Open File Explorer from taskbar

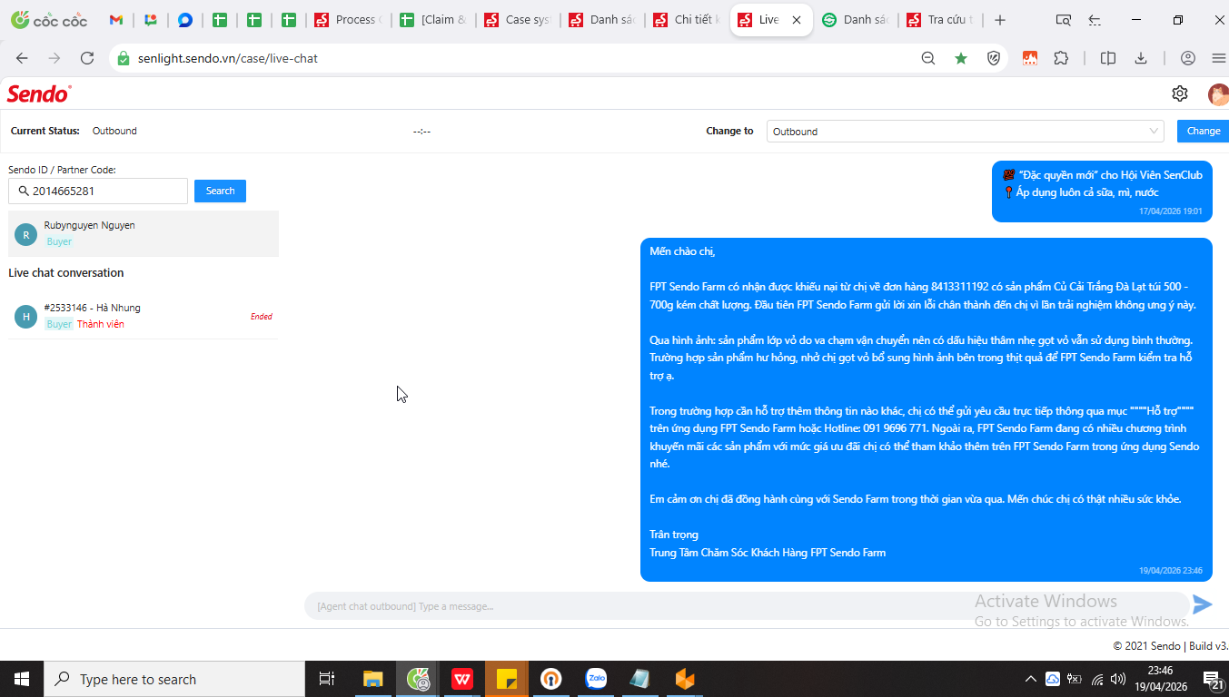click(x=372, y=679)
